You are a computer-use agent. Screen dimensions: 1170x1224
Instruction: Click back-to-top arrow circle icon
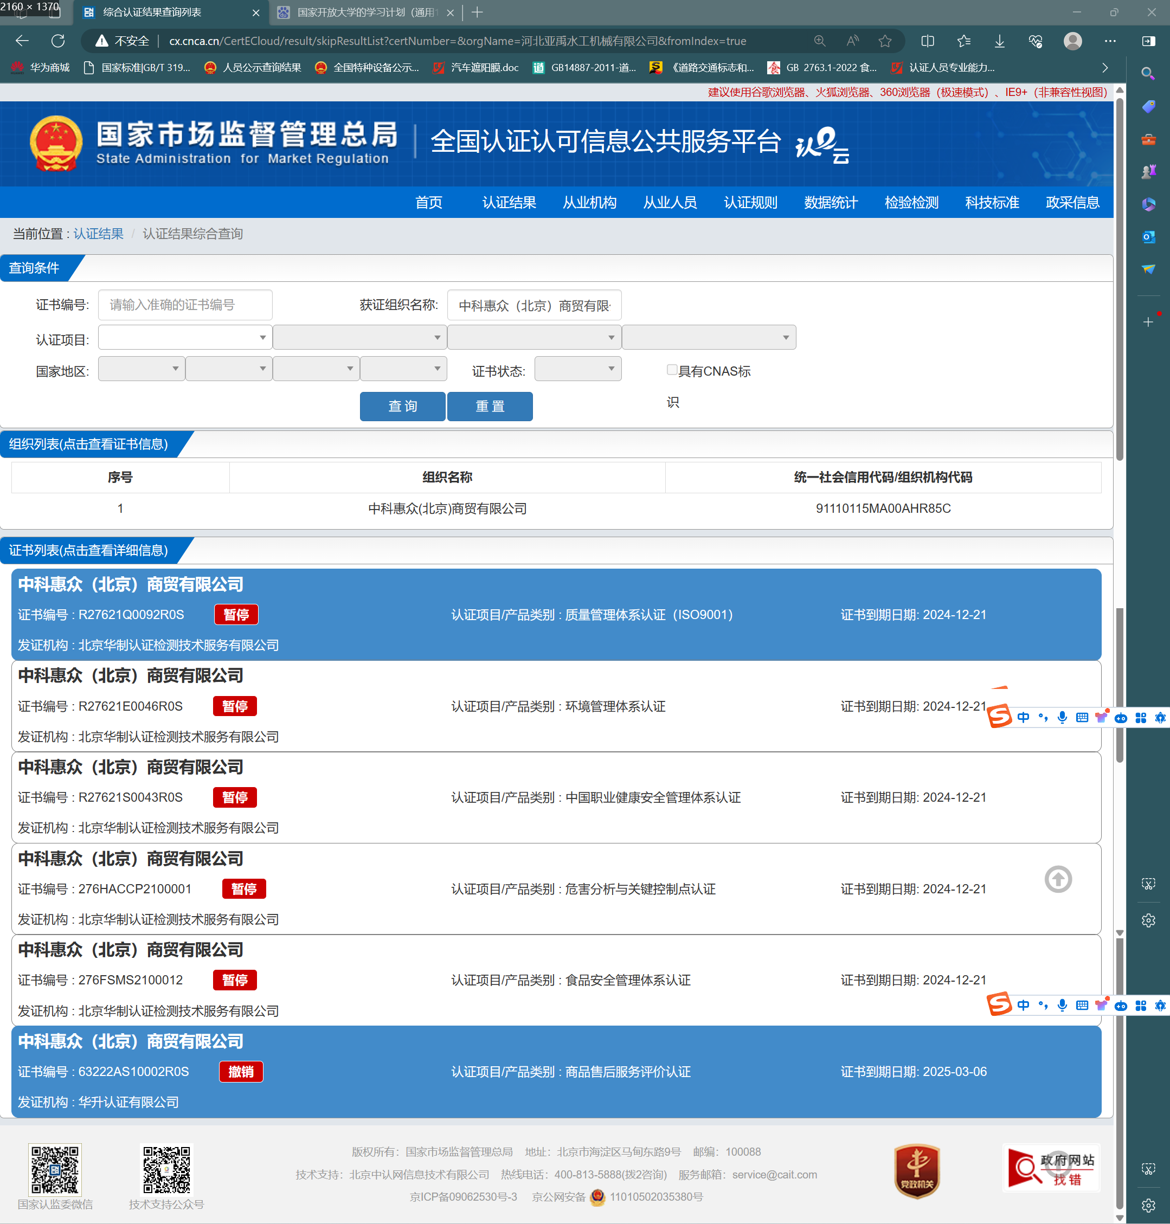tap(1058, 879)
